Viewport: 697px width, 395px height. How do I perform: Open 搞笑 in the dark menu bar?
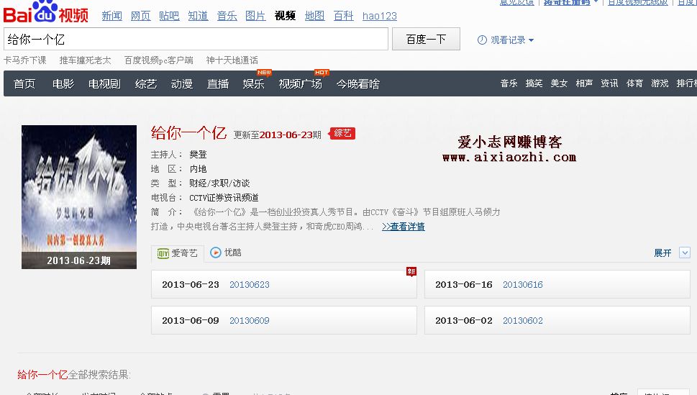click(534, 83)
